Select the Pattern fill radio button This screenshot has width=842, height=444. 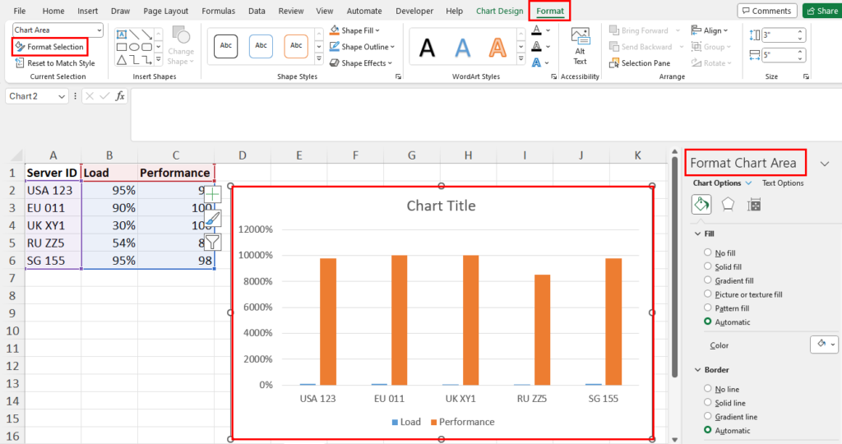point(708,308)
